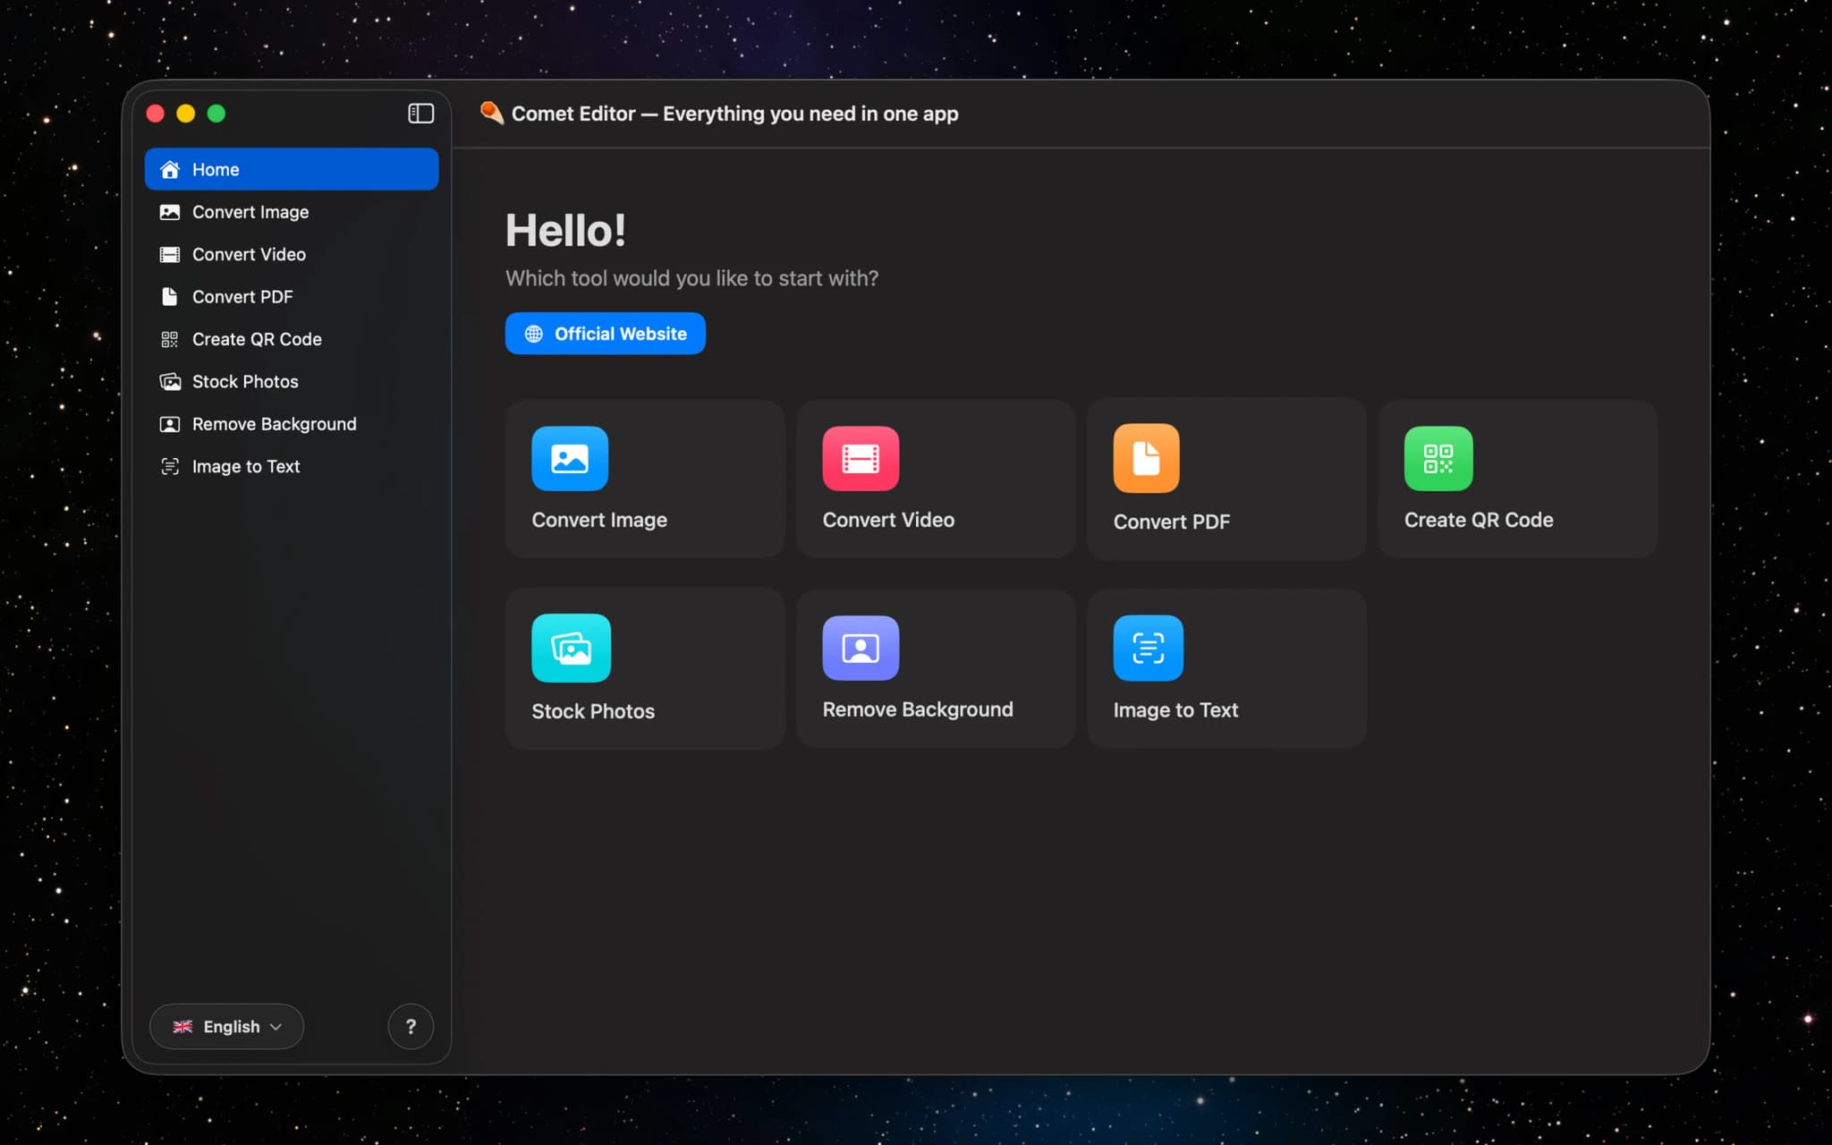Click the Home house icon in the sidebar
The image size is (1832, 1145).
tap(170, 169)
